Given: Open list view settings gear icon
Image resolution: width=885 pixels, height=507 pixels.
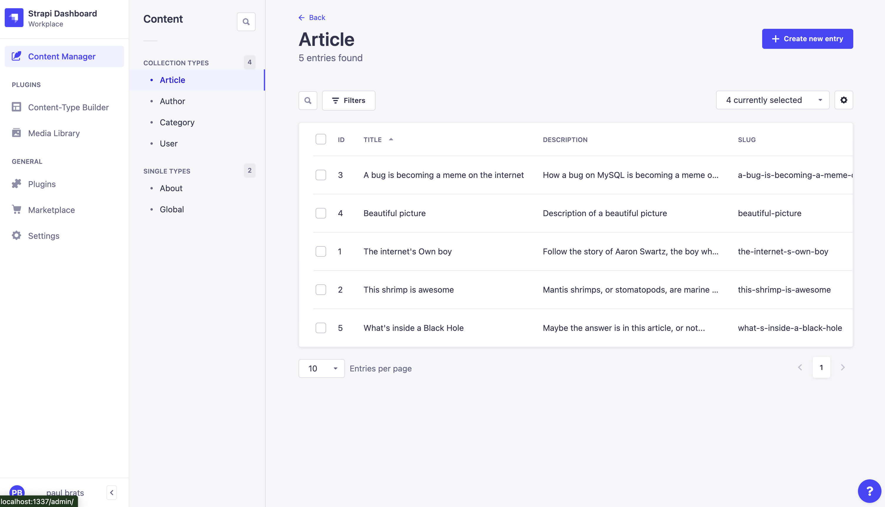Looking at the screenshot, I should tap(843, 100).
